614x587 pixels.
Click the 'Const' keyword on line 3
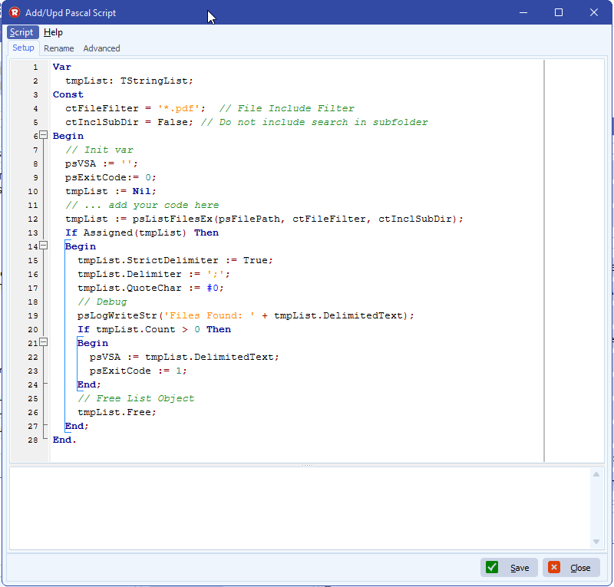pos(68,95)
